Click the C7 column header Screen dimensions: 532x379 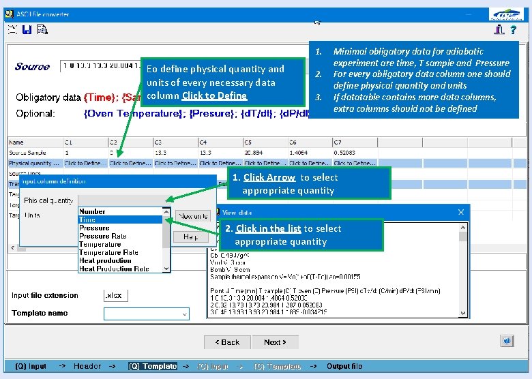point(355,142)
